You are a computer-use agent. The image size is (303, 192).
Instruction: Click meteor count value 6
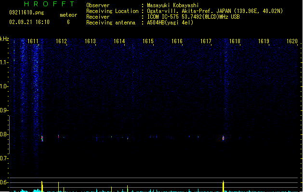click(68, 22)
